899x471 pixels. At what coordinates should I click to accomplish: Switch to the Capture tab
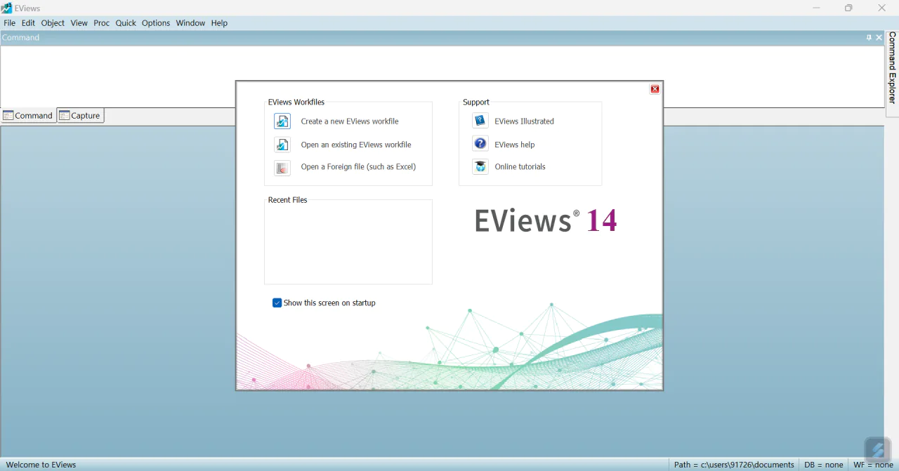coord(81,116)
